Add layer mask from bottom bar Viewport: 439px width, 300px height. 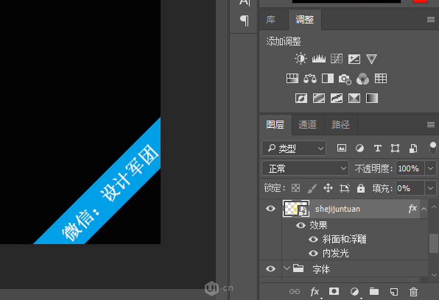click(x=334, y=291)
